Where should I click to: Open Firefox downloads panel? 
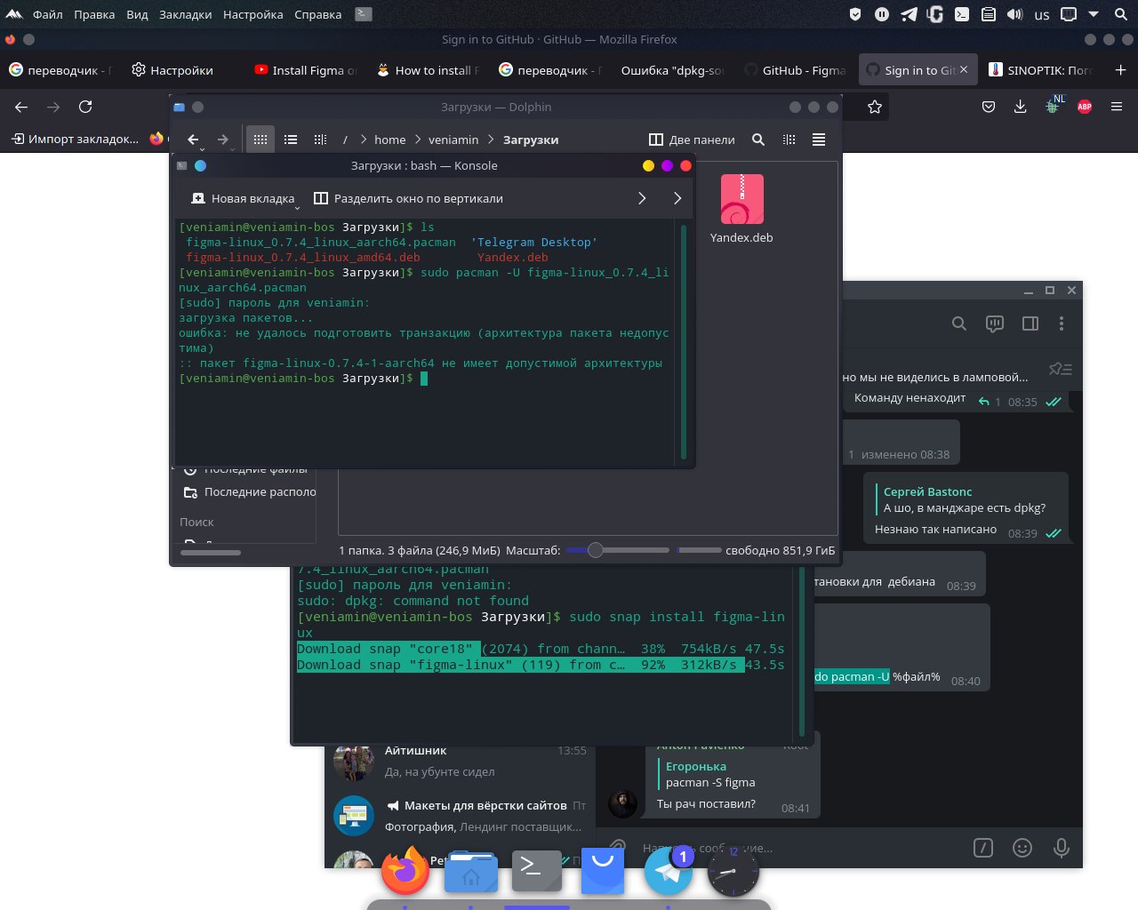[1020, 107]
